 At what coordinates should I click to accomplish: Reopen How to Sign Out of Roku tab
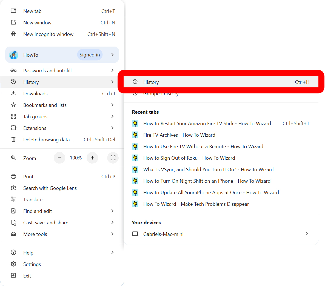[x=189, y=158]
